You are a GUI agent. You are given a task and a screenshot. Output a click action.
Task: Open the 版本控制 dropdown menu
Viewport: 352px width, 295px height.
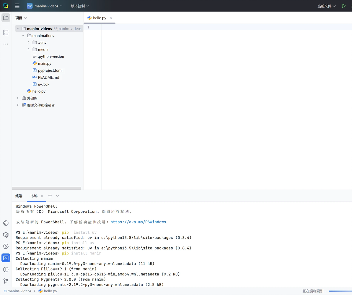(x=80, y=6)
